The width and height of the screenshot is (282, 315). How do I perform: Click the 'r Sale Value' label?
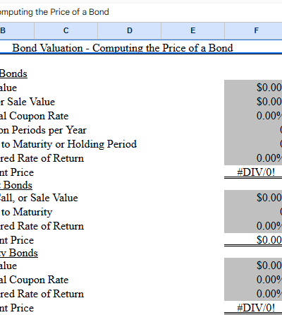(27, 102)
